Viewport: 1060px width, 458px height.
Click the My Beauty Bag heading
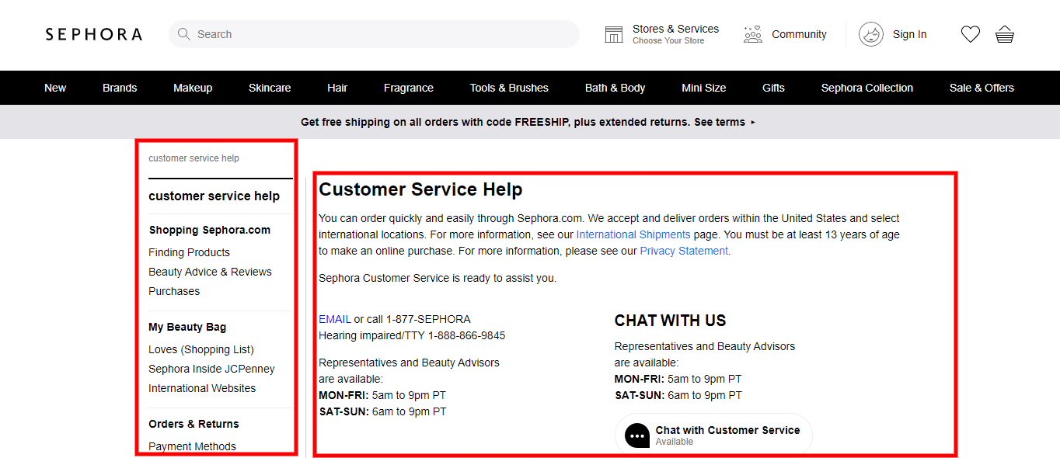[187, 327]
